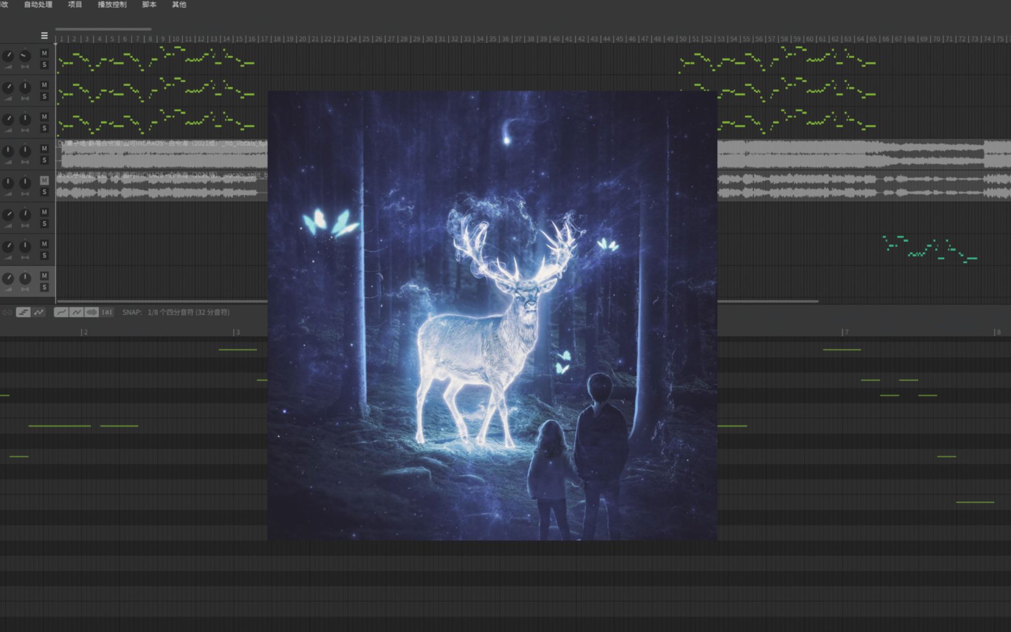Image resolution: width=1011 pixels, height=632 pixels.
Task: Select the pitch curve editing mode icon
Action: [x=39, y=312]
